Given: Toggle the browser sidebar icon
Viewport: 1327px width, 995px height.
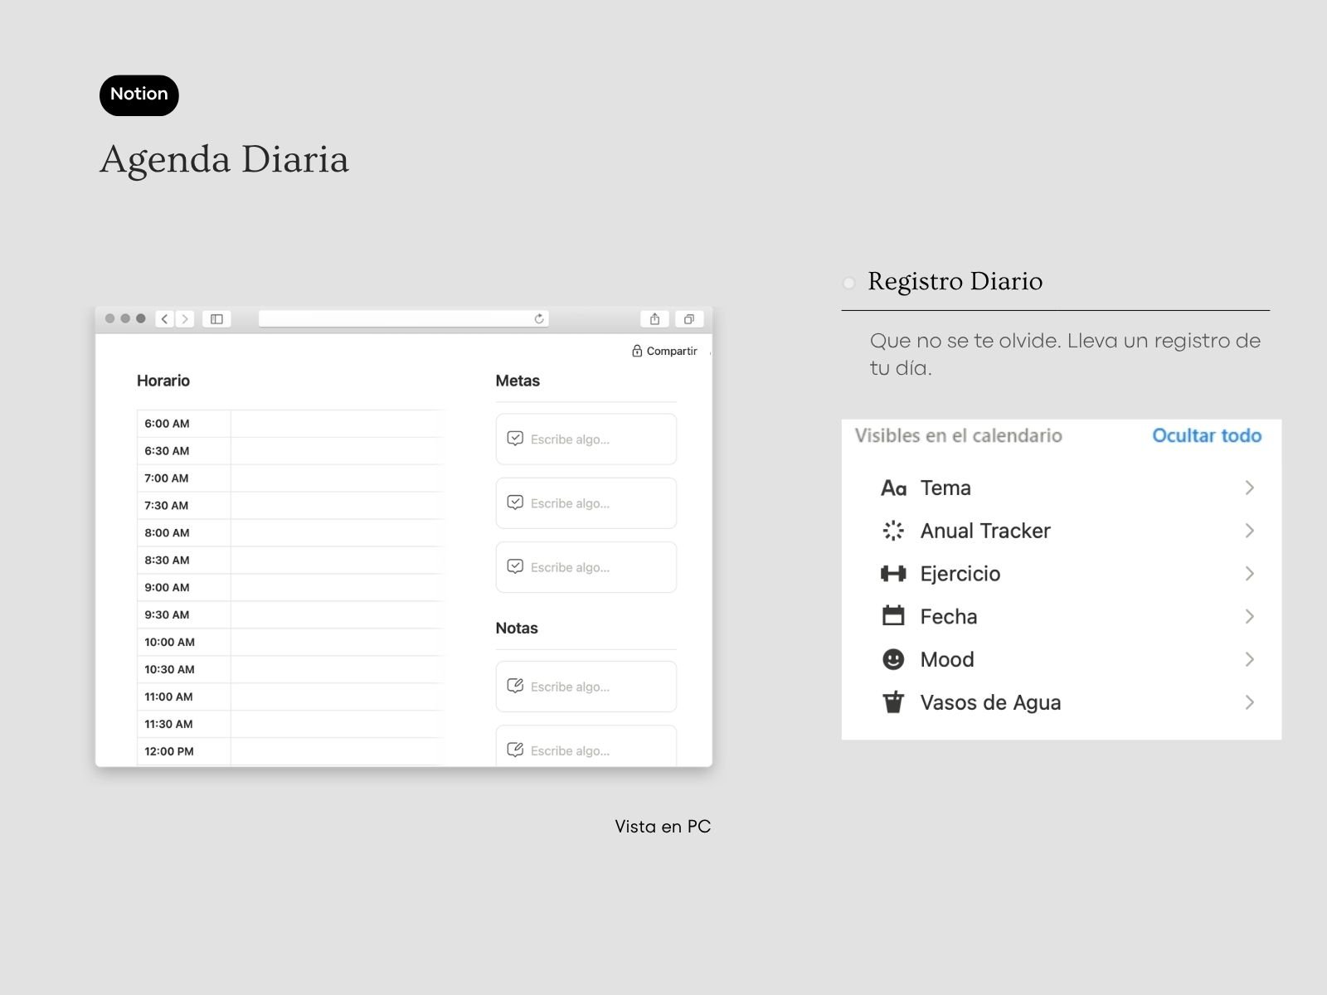Looking at the screenshot, I should [x=216, y=319].
